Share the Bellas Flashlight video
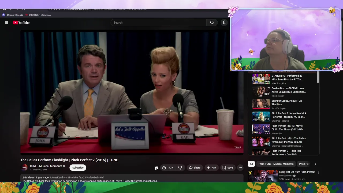343x193 pixels. coord(195,168)
